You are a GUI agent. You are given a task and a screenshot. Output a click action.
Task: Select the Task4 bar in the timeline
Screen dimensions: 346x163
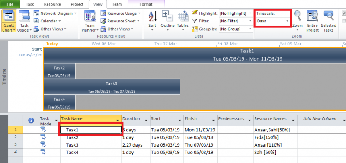[59, 102]
